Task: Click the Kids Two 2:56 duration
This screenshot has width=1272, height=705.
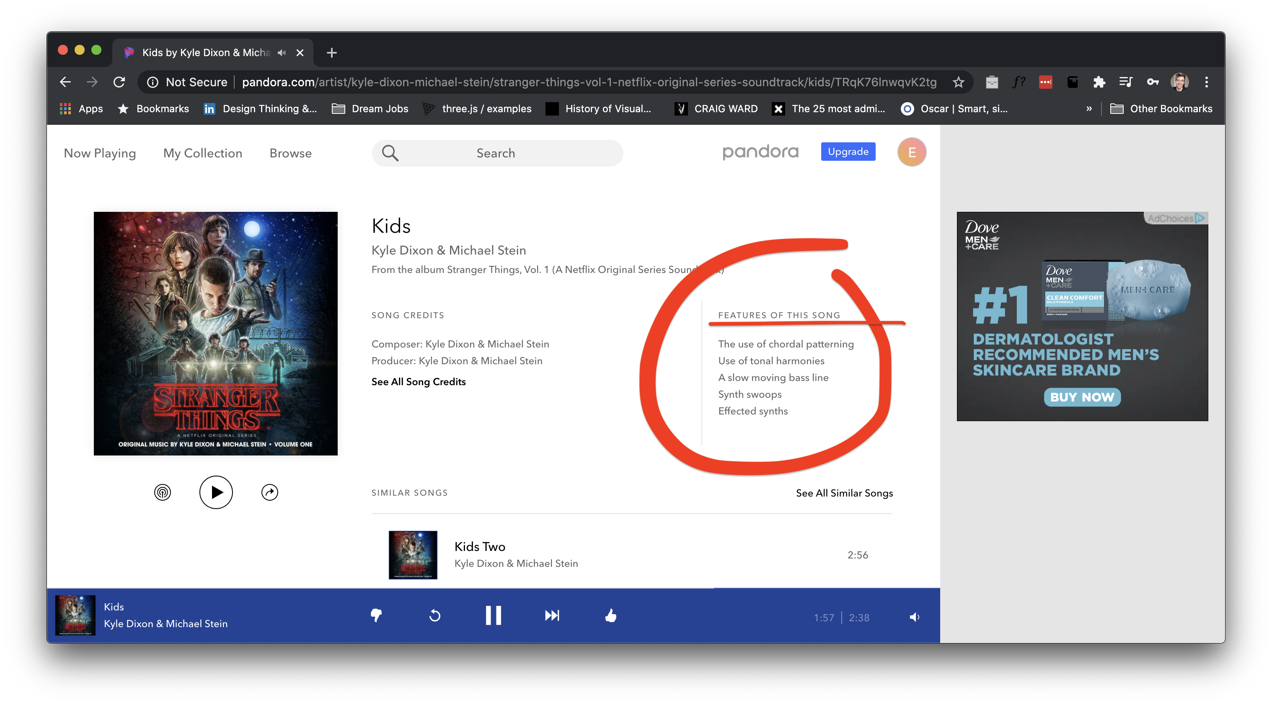Action: [x=858, y=555]
